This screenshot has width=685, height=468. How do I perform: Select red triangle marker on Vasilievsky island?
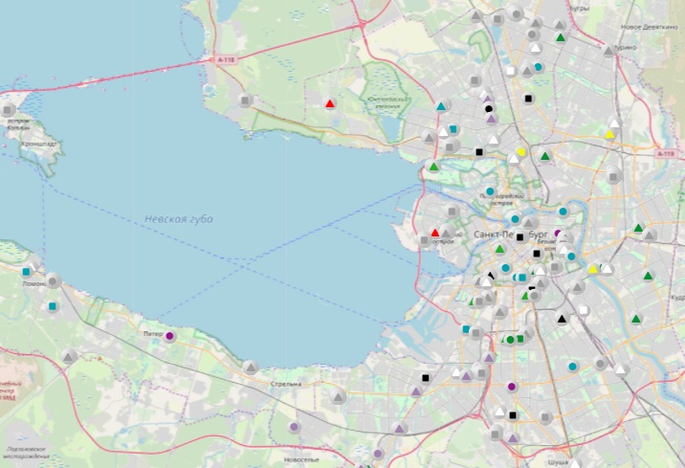pyautogui.click(x=435, y=233)
